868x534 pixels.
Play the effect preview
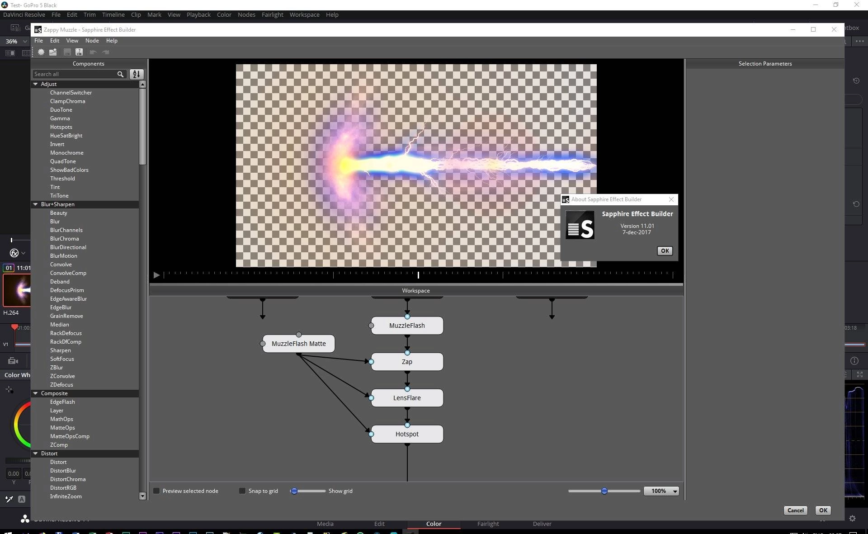tap(156, 275)
